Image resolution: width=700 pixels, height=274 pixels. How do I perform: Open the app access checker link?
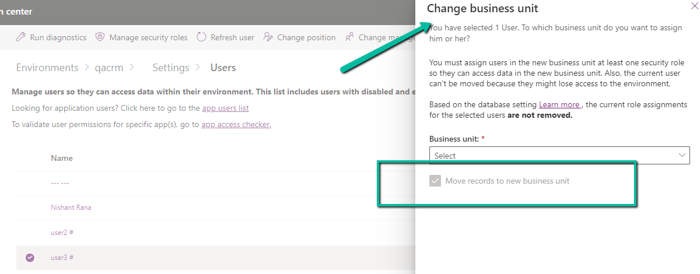(x=236, y=125)
